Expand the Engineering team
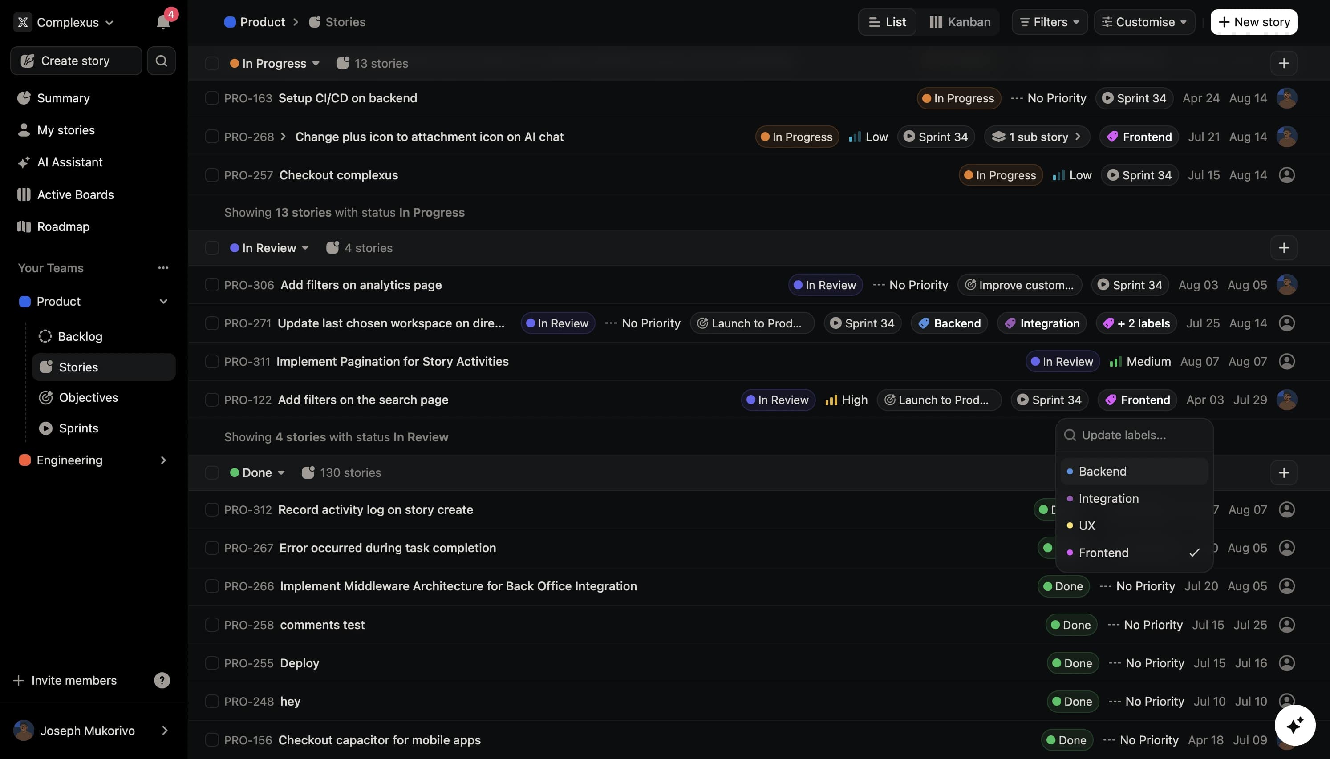The height and width of the screenshot is (759, 1330). [162, 460]
